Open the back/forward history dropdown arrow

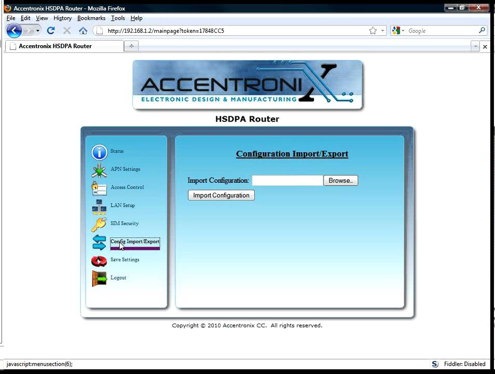[x=37, y=31]
